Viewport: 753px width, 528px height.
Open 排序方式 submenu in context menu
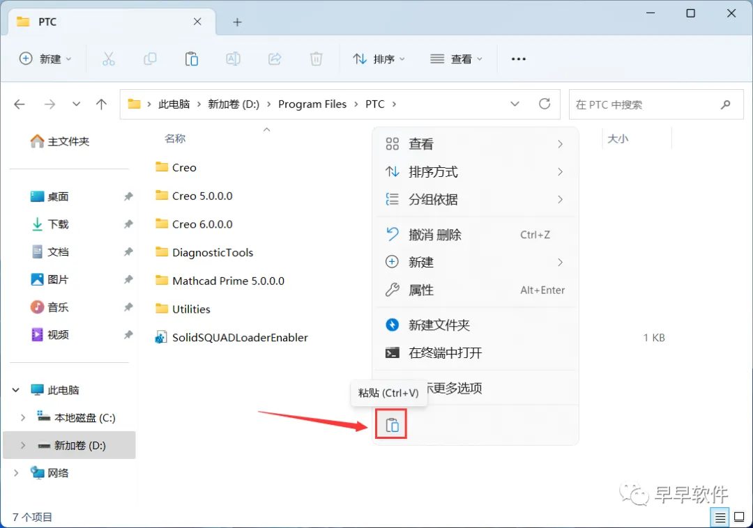pyautogui.click(x=476, y=171)
